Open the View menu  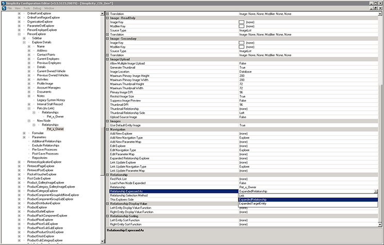18,8
